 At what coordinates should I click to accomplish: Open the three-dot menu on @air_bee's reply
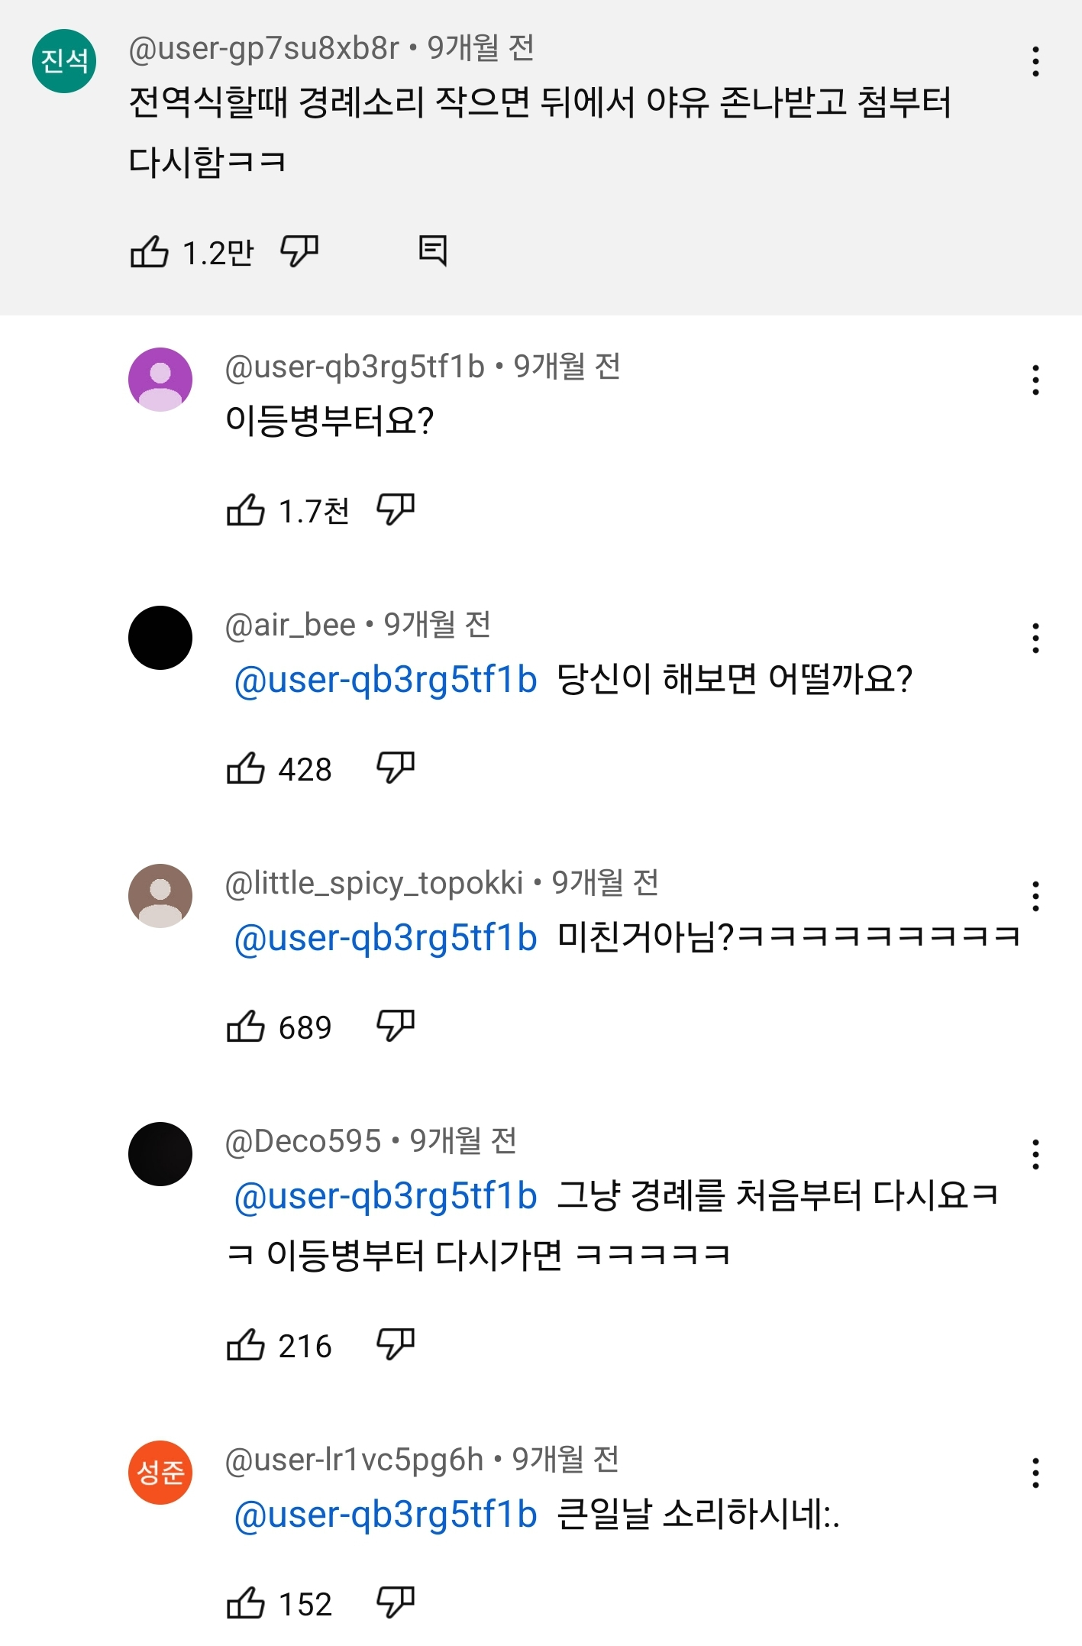(1035, 638)
